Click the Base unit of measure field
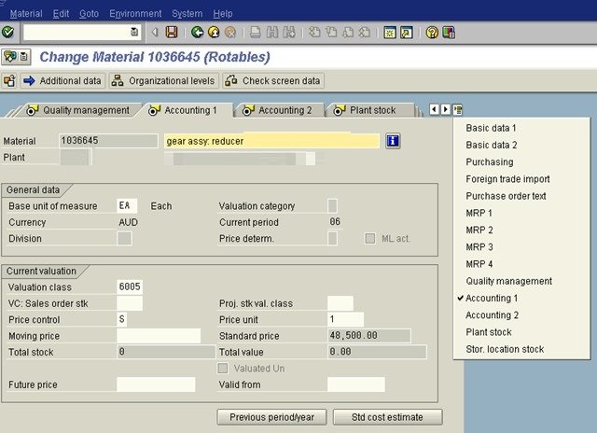 tap(127, 206)
